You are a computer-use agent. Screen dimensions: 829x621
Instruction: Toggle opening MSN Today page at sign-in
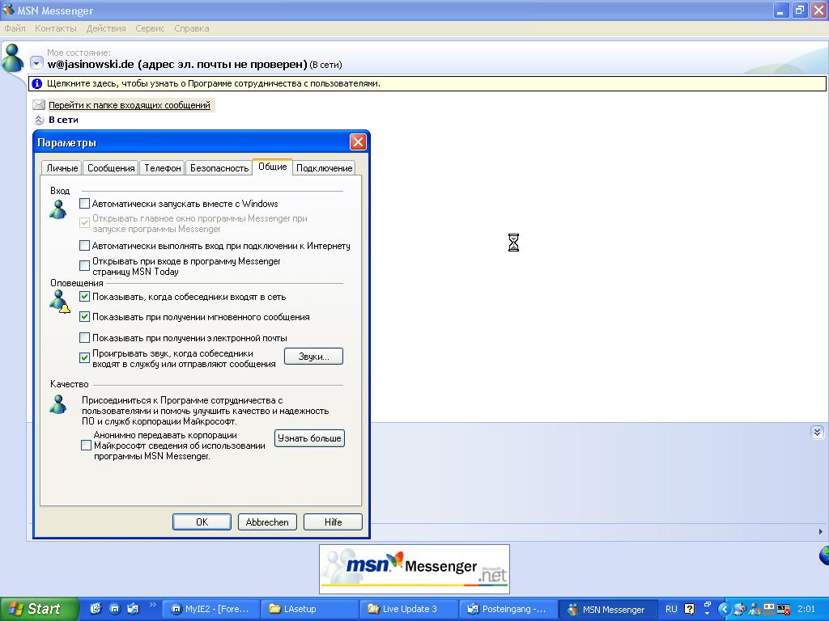point(84,265)
